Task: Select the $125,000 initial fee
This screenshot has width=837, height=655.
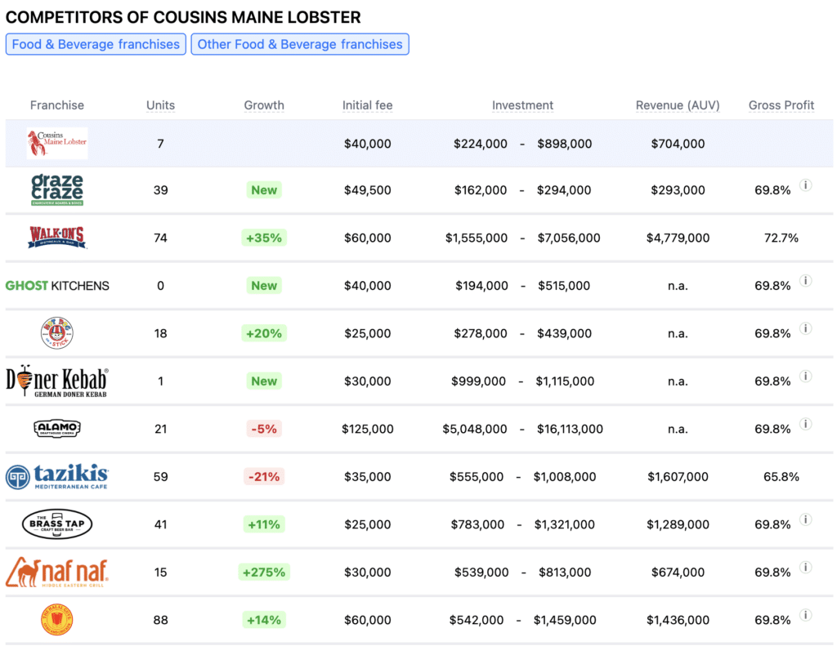Action: (367, 429)
